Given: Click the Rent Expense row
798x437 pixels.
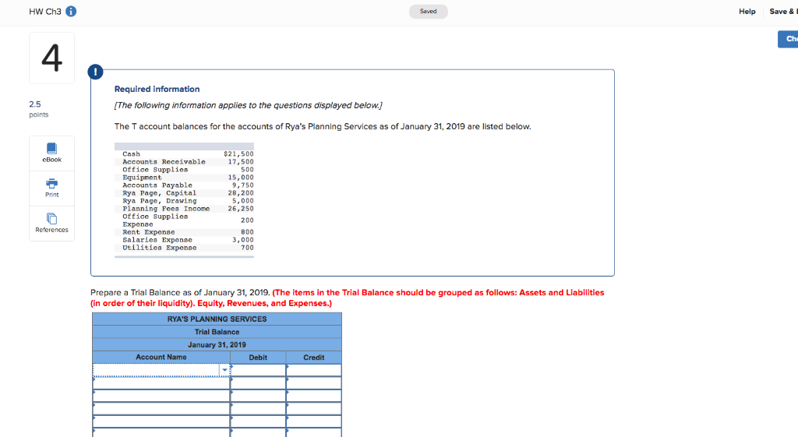Looking at the screenshot, I should click(x=184, y=232).
